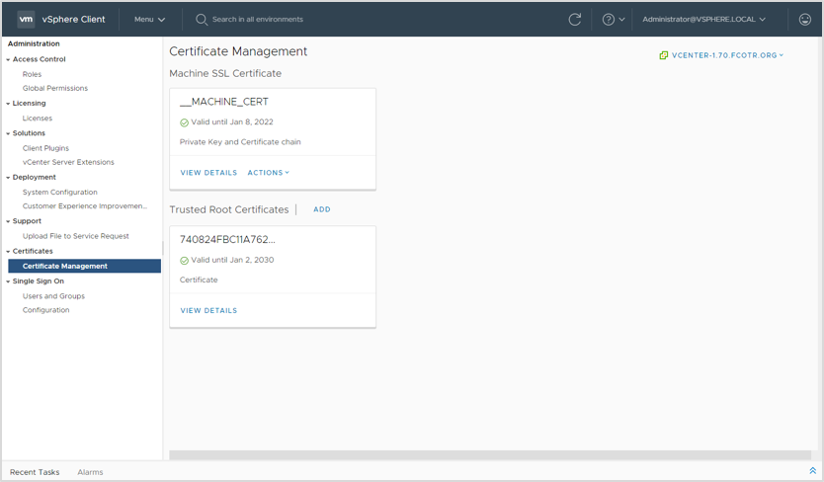Screen dimensions: 824x482
Task: Open Users and Groups
Action: click(x=53, y=296)
